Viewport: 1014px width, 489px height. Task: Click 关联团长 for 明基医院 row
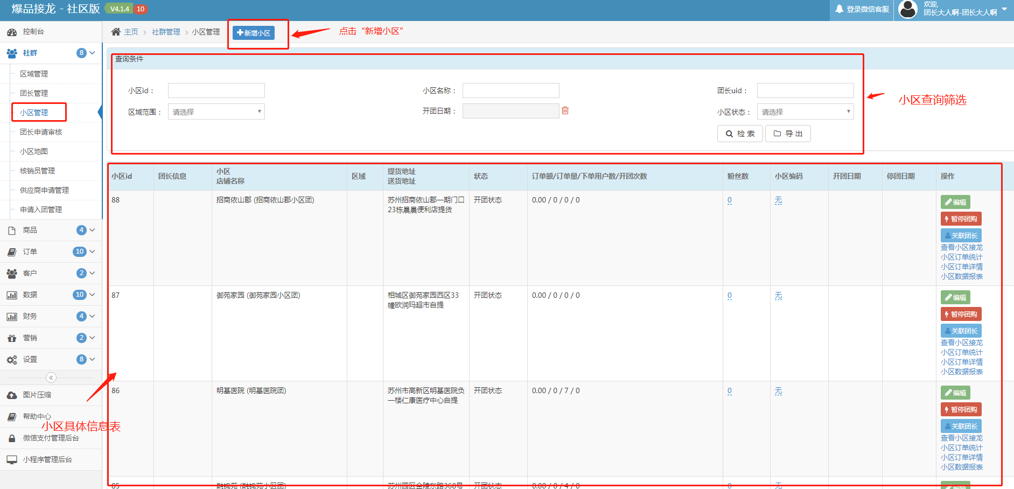coord(961,426)
